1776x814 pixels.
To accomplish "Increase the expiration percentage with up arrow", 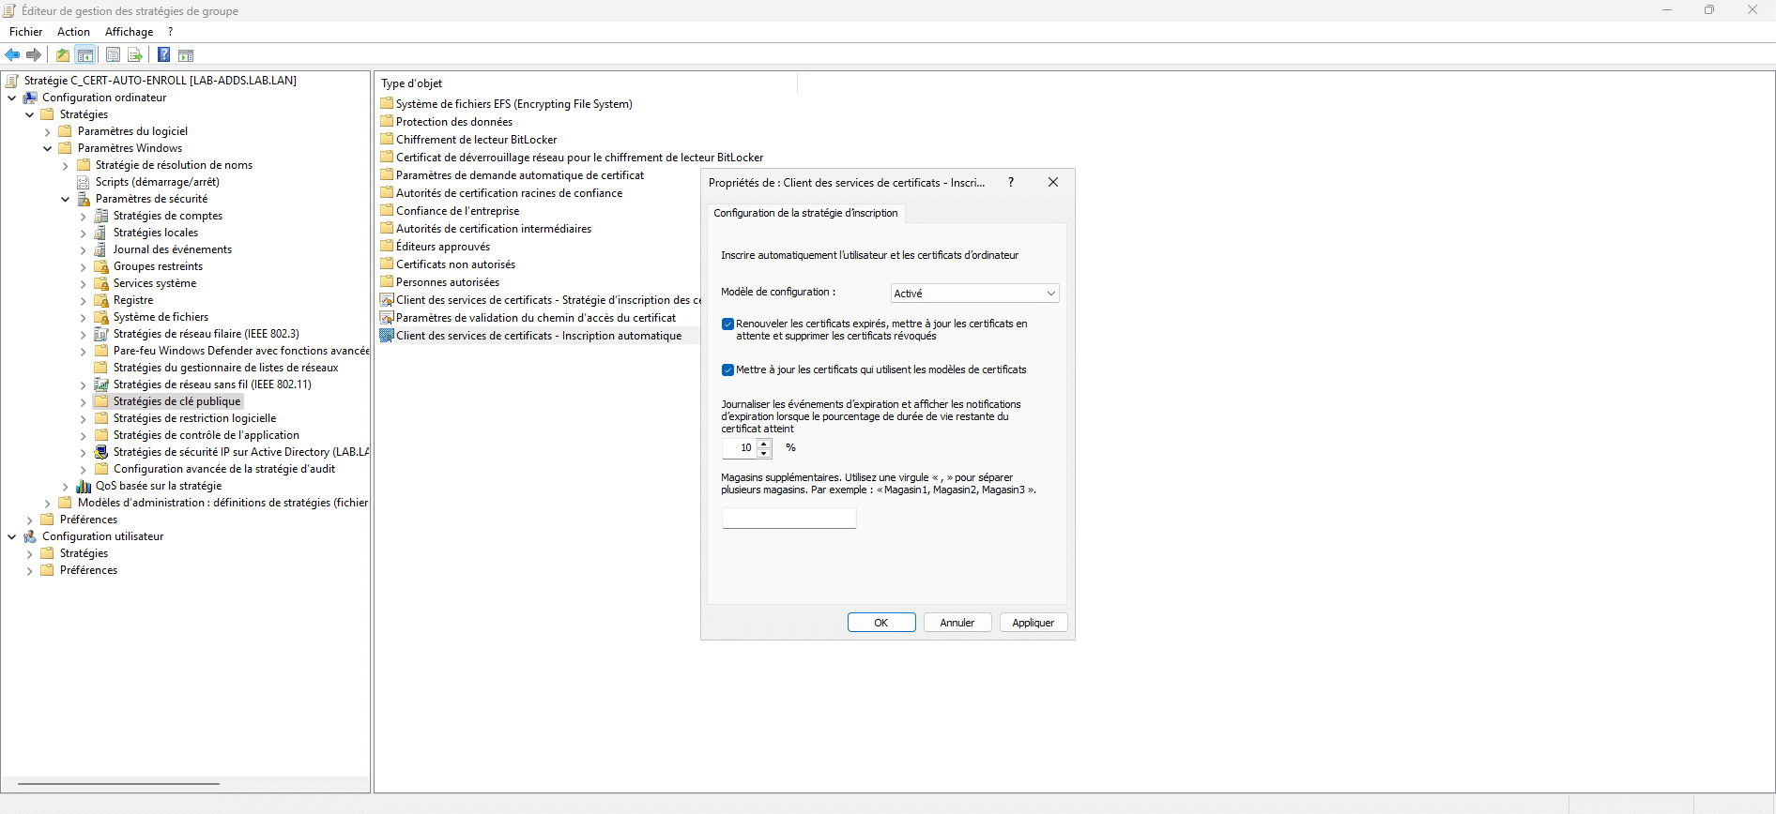I will coord(764,444).
